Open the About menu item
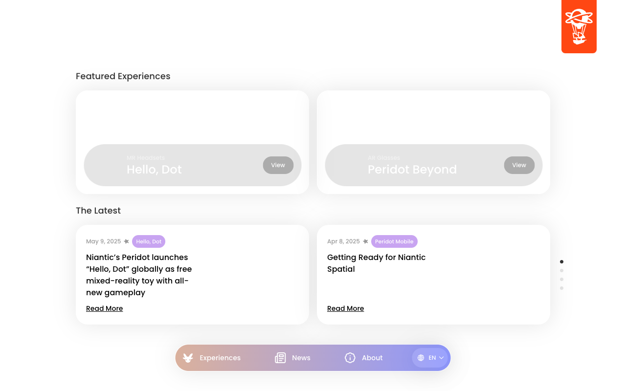 372,358
